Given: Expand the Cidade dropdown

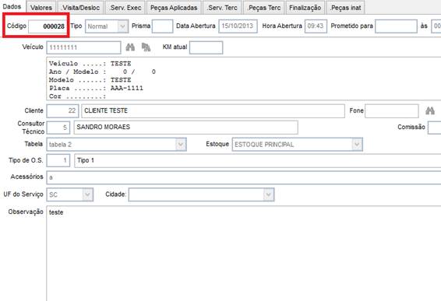Looking at the screenshot, I should point(268,194).
